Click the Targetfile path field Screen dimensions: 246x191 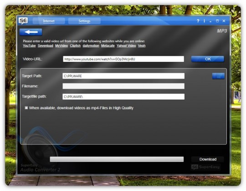point(123,97)
